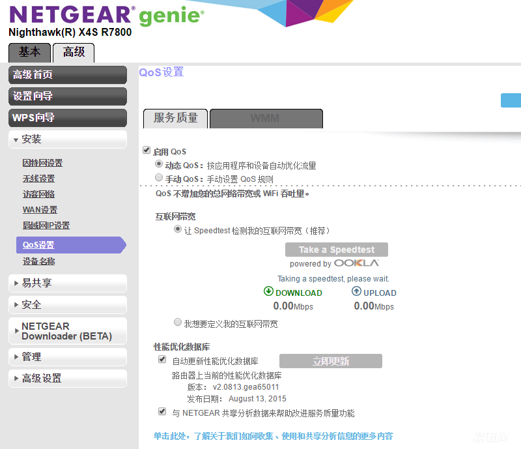
Task: Switch to the 高级 tab
Action: click(x=74, y=53)
